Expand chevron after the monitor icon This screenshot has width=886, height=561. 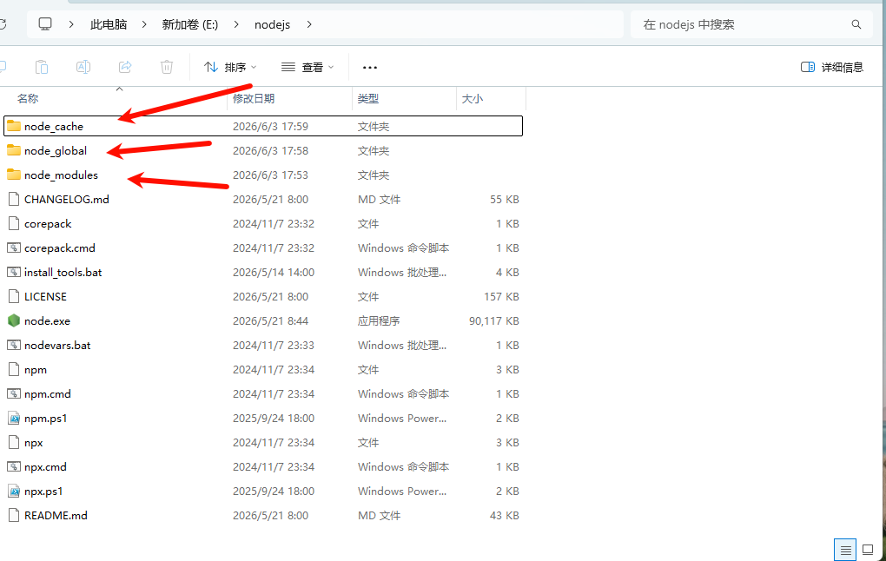(x=71, y=24)
